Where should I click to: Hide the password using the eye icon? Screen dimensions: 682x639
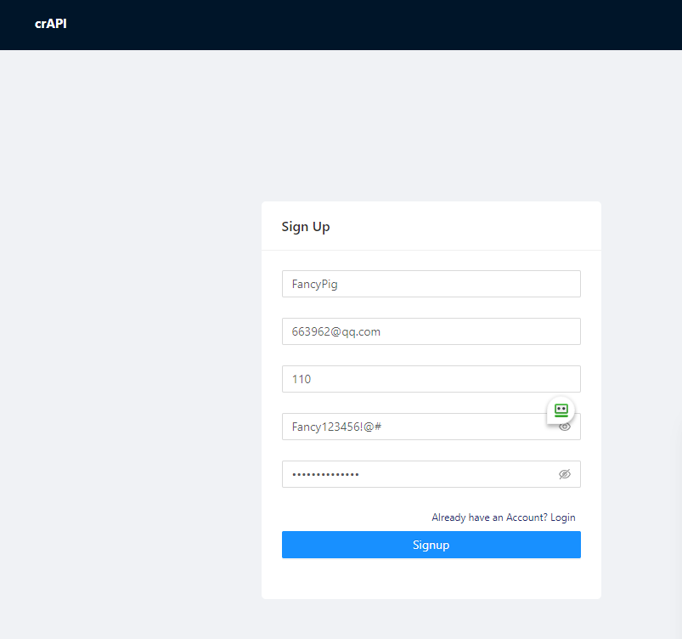[565, 427]
